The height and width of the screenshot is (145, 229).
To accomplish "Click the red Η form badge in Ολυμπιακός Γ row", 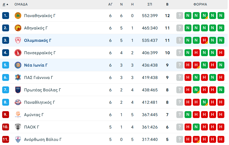I will click(x=204, y=40).
